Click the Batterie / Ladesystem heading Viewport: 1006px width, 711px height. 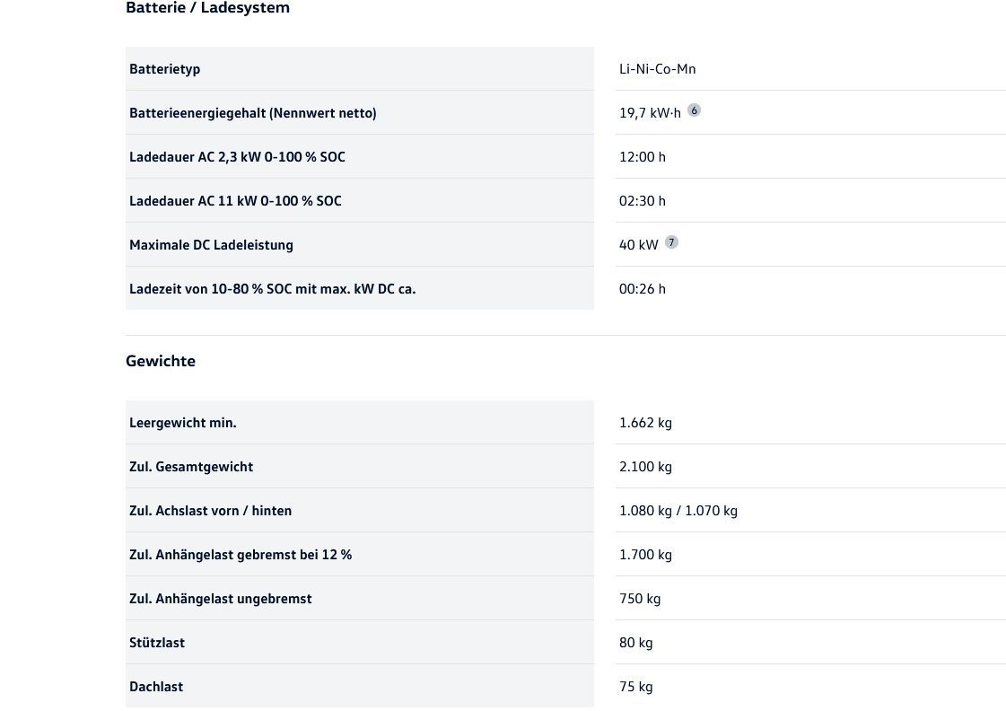click(207, 8)
